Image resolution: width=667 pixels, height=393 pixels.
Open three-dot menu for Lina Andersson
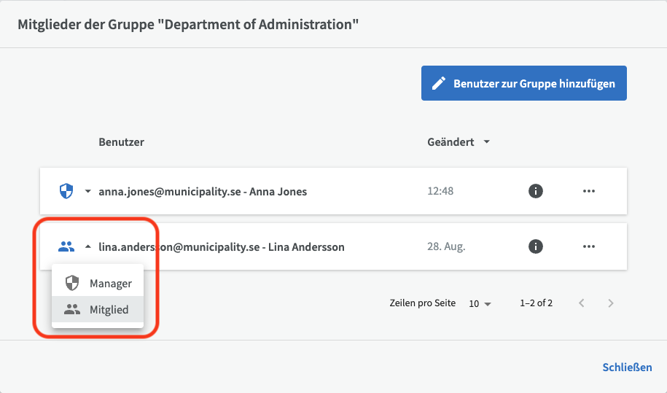tap(589, 246)
